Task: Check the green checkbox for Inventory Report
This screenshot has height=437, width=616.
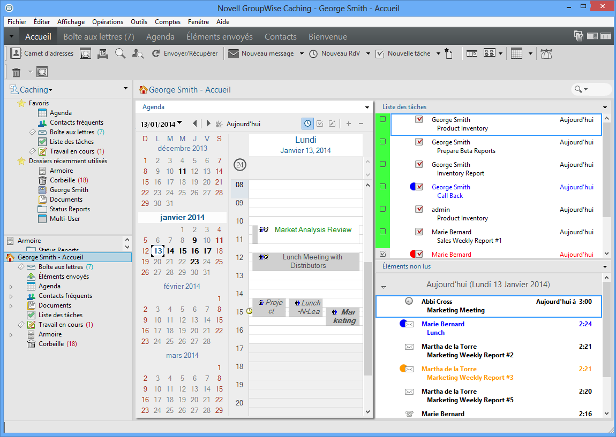Action: [382, 164]
